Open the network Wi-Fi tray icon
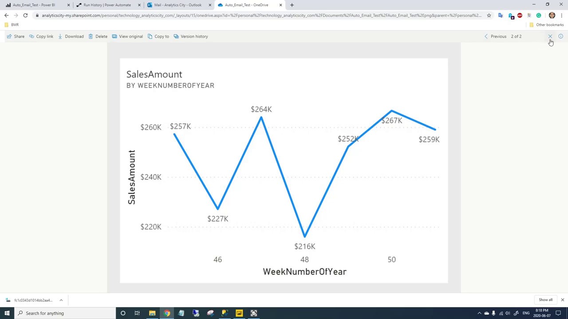Image resolution: width=568 pixels, height=319 pixels. pos(501,313)
